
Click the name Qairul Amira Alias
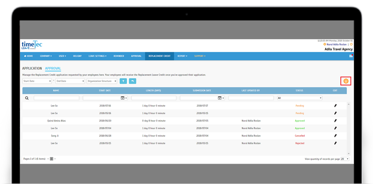(56, 121)
